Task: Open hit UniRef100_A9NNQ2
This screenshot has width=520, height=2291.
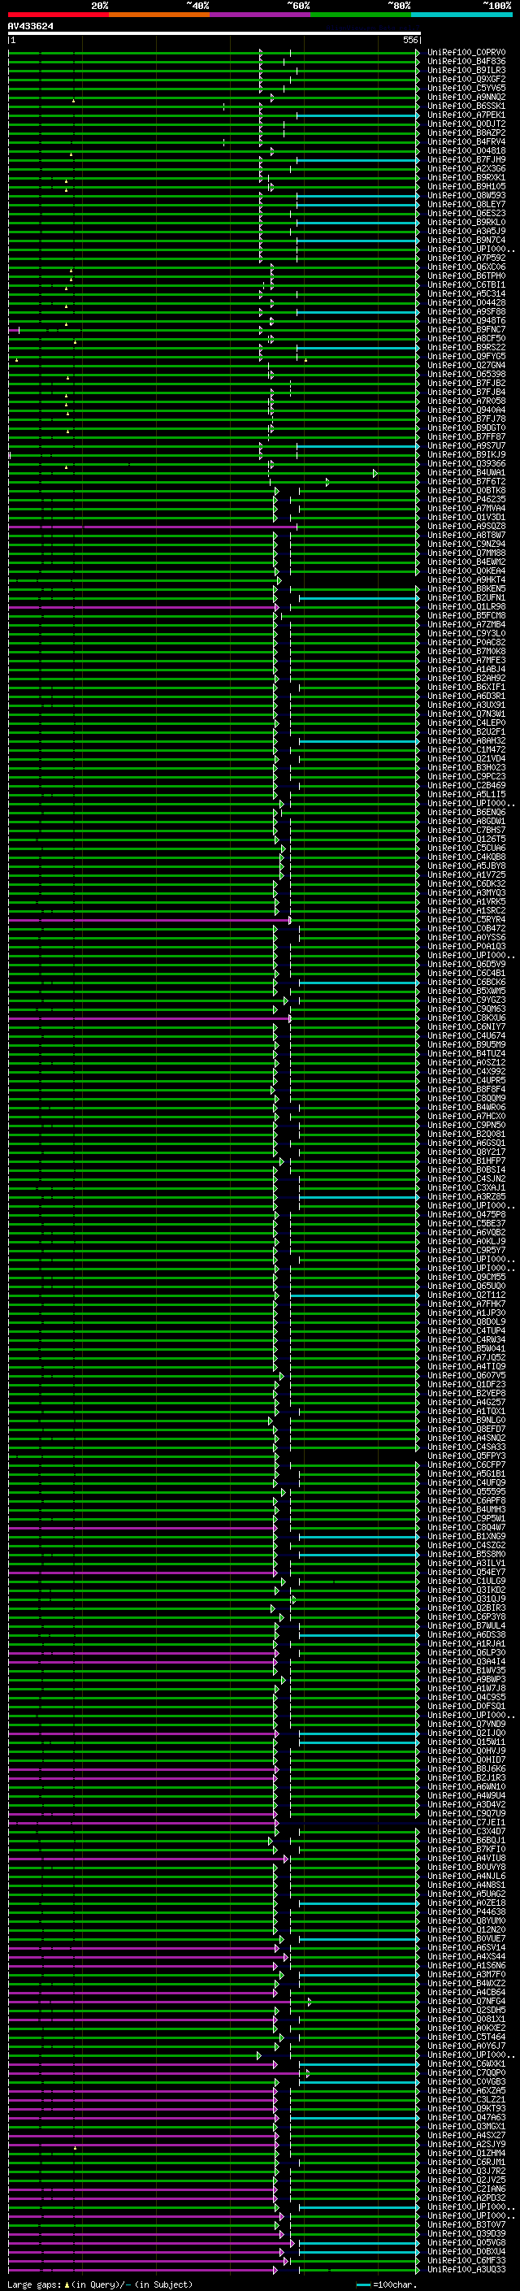Action: point(466,97)
